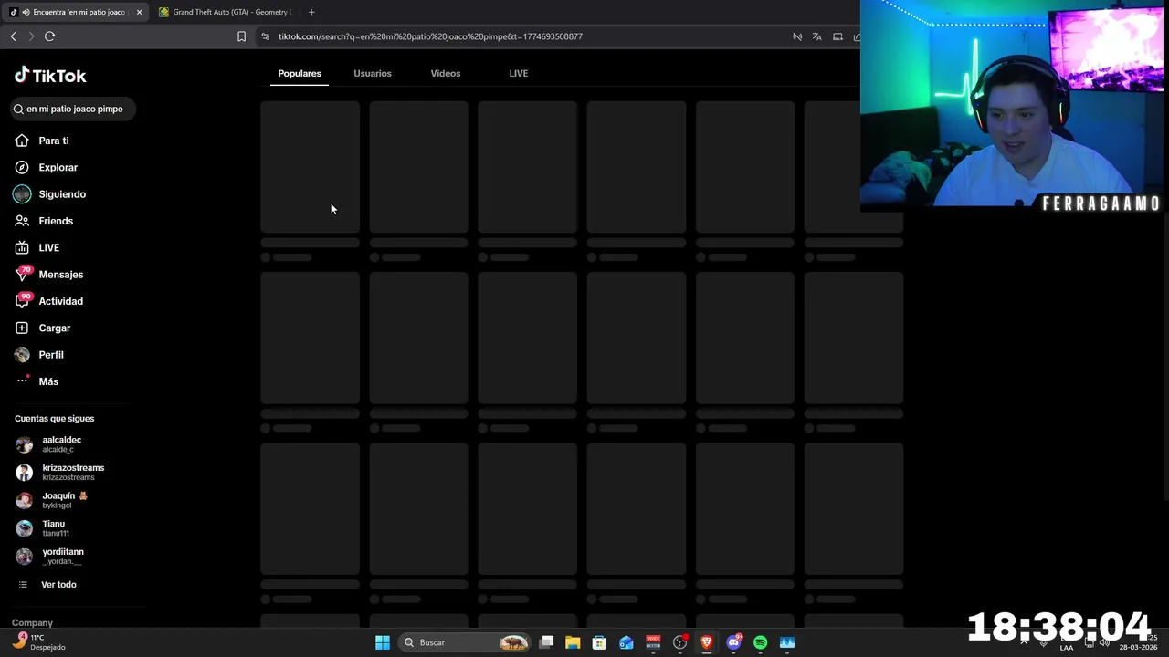
Task: Open followed account Tianu
Action: coord(43,528)
